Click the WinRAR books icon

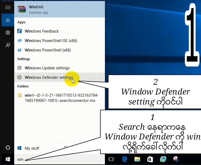pos(22,9)
